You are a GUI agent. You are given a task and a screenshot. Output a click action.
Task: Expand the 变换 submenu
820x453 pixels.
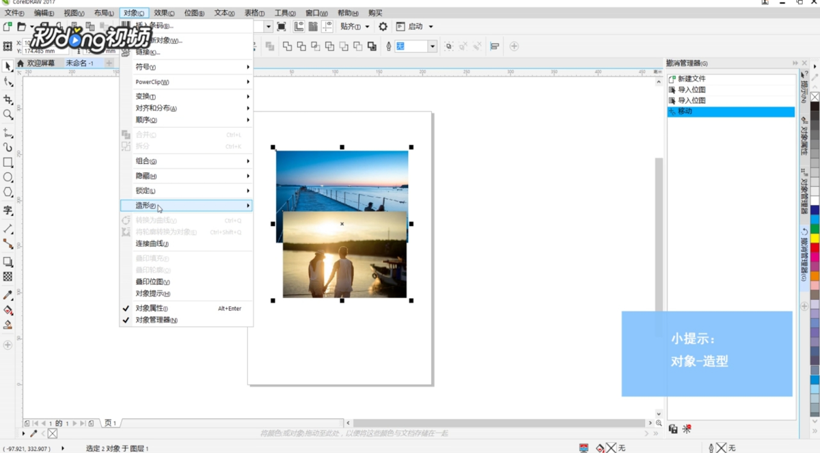[186, 96]
